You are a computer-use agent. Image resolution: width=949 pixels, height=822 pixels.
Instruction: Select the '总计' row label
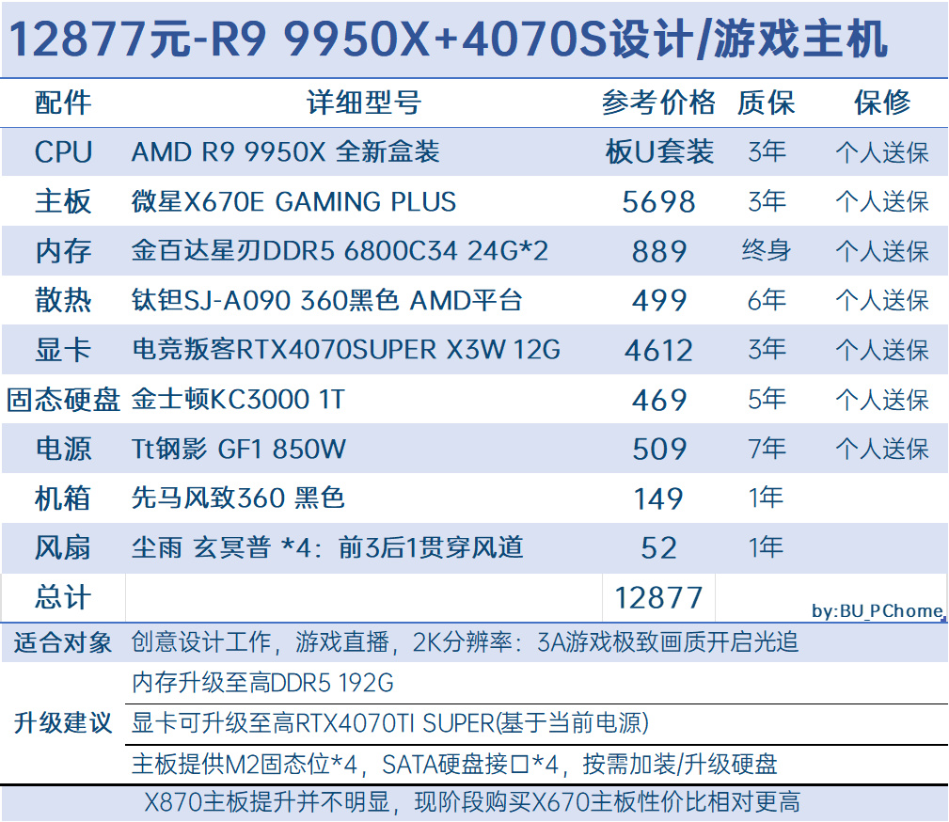[x=63, y=597]
